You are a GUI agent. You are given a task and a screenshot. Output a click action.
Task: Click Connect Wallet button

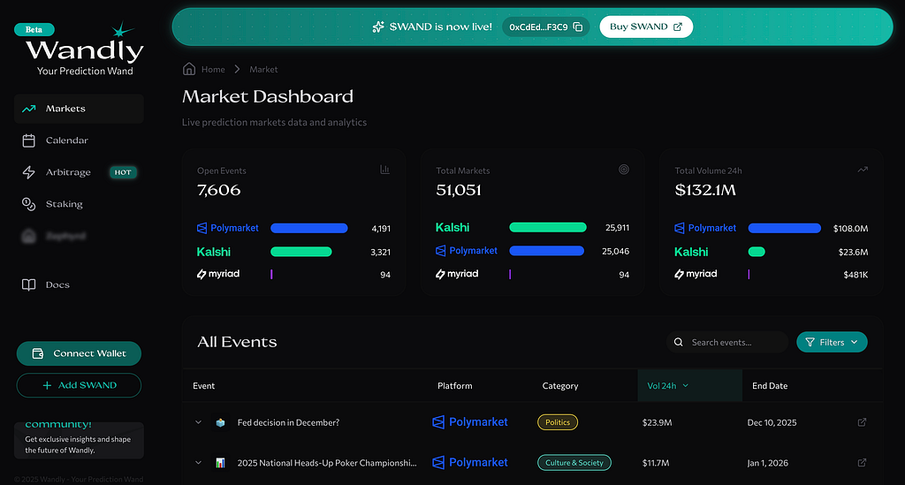point(79,353)
